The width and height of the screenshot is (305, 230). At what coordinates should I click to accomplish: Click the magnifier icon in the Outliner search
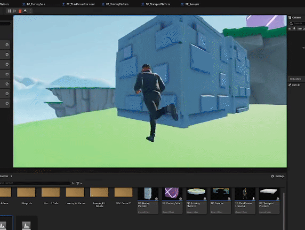(291, 24)
